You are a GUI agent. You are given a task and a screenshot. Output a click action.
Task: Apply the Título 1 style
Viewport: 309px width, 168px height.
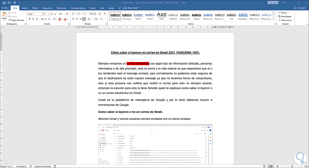point(138,16)
